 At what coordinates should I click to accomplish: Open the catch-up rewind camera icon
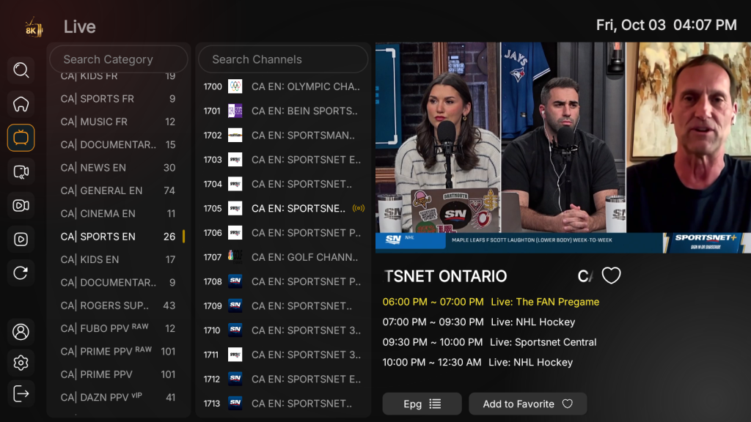point(21,172)
